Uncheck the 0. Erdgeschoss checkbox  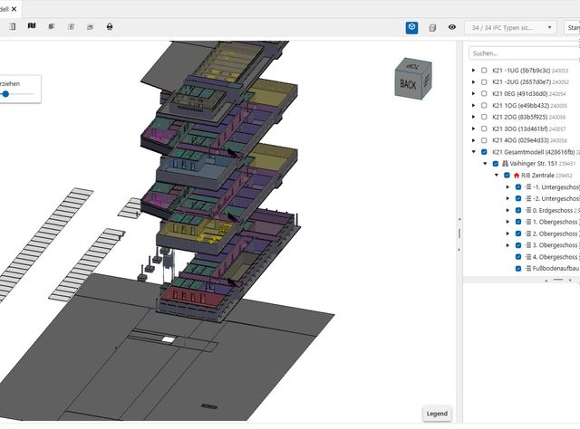tap(518, 210)
